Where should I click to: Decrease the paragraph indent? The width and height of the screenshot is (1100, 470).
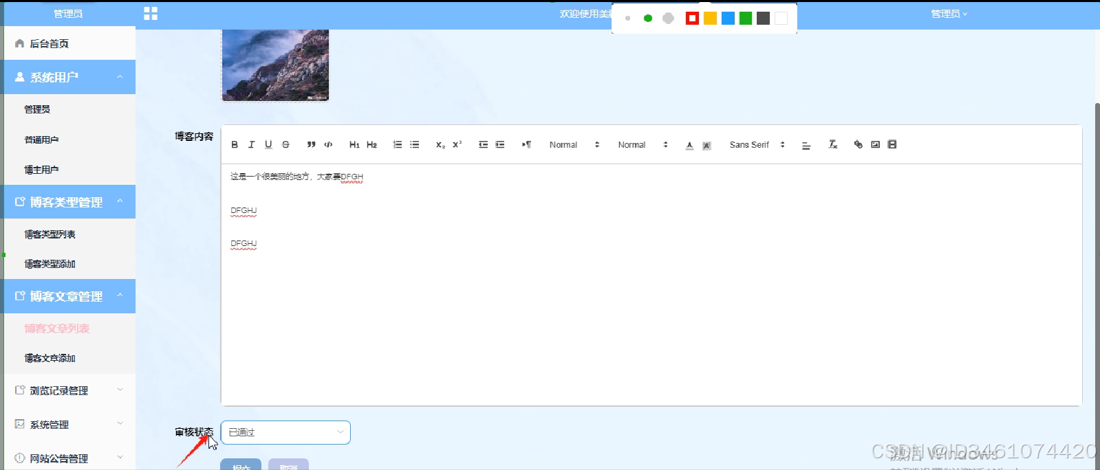[x=483, y=145]
